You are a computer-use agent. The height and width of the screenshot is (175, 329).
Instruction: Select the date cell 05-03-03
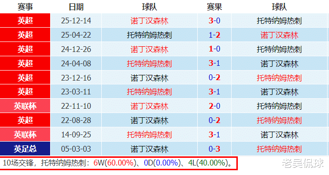tap(76, 149)
